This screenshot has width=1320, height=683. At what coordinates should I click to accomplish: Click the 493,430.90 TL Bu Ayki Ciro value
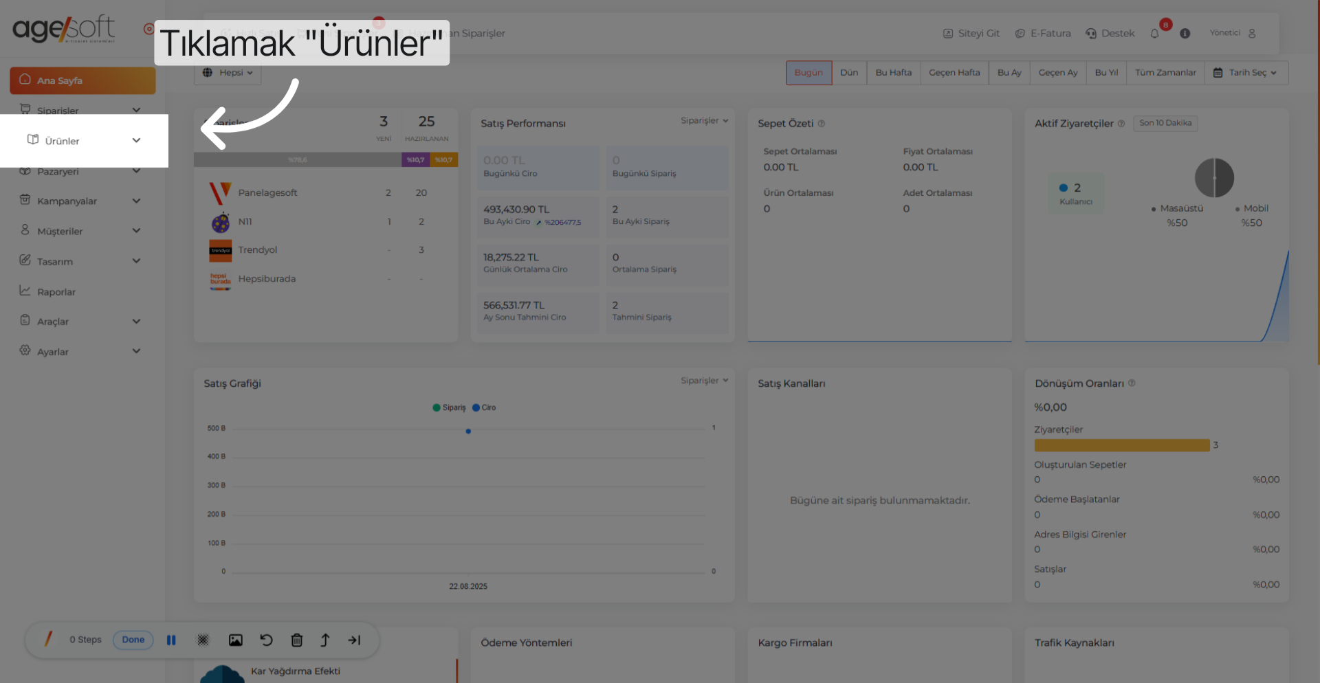pyautogui.click(x=516, y=210)
